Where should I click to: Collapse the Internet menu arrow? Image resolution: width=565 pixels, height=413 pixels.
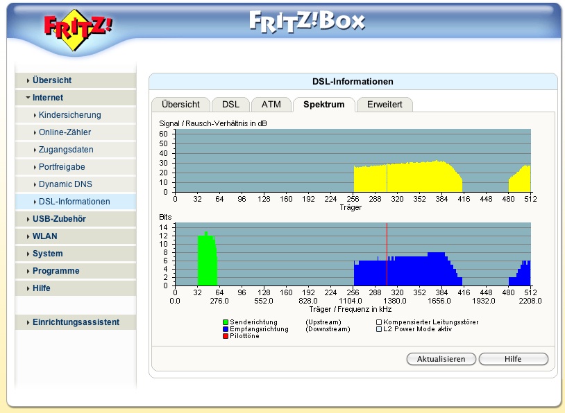(28, 98)
